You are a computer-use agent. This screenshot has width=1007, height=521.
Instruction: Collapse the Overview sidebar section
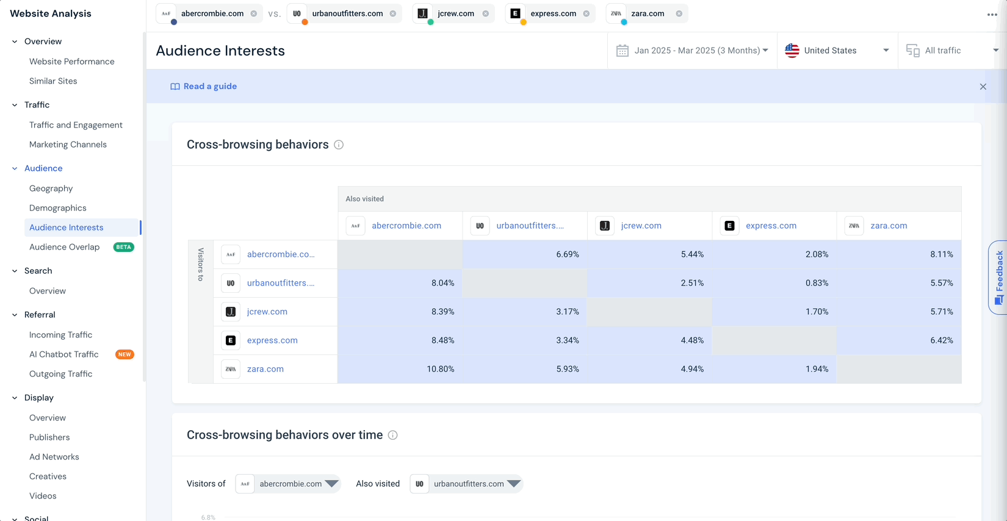click(15, 41)
